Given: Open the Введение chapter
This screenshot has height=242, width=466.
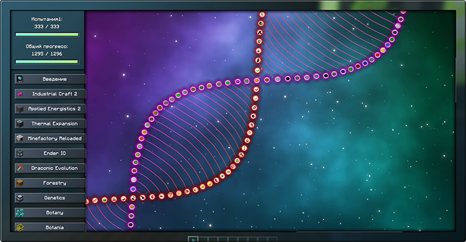Looking at the screenshot, I should (50, 79).
